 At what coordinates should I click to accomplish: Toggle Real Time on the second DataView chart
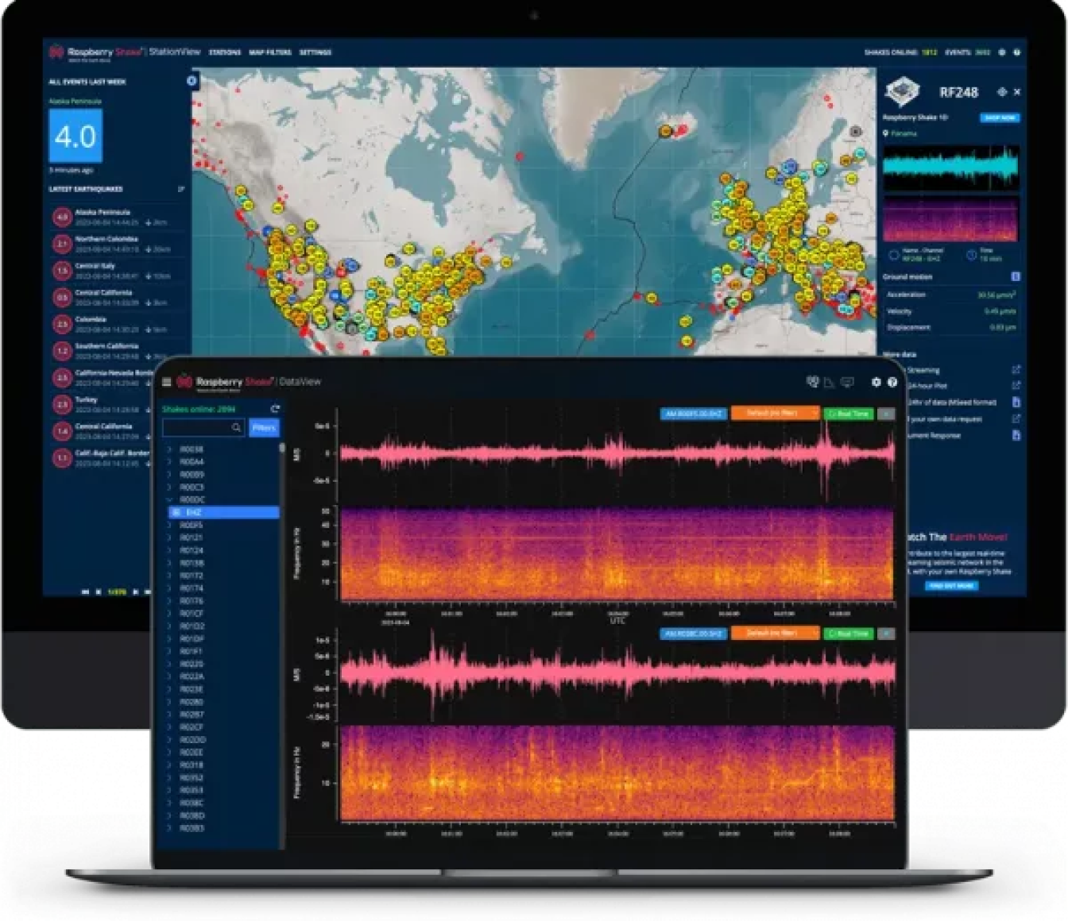coord(849,634)
